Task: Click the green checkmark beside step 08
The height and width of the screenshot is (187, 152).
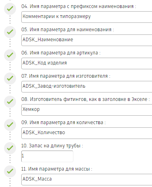Action: coord(10,102)
